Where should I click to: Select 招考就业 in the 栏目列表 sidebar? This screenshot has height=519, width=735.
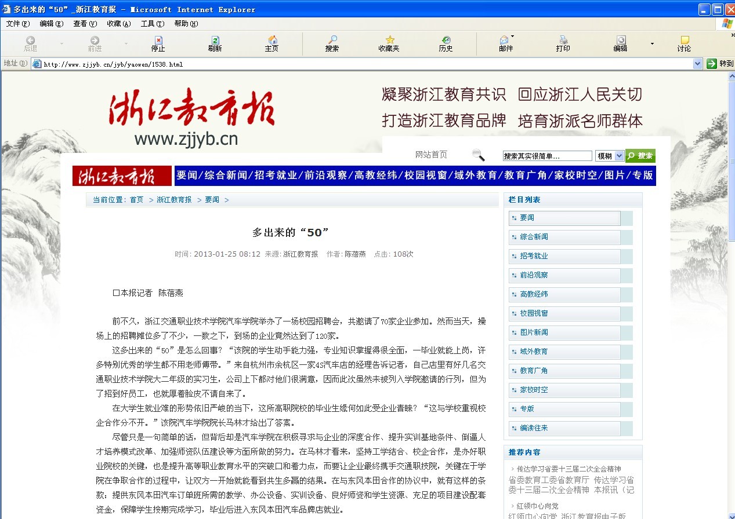point(564,256)
